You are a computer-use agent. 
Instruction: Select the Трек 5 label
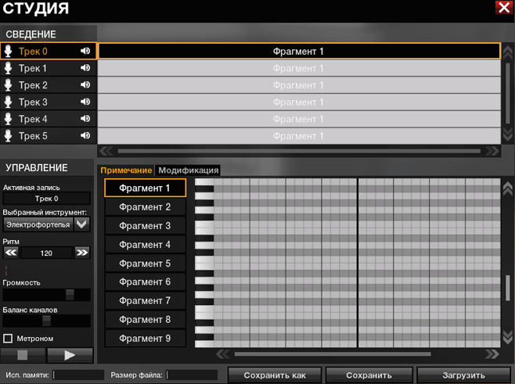pos(33,136)
